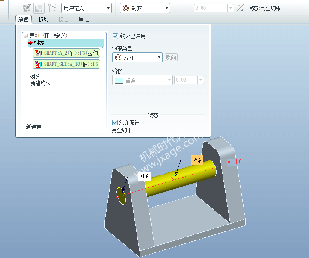
Task: Click the align icon in toolbar dropdown
Action: pyautogui.click(x=126, y=8)
